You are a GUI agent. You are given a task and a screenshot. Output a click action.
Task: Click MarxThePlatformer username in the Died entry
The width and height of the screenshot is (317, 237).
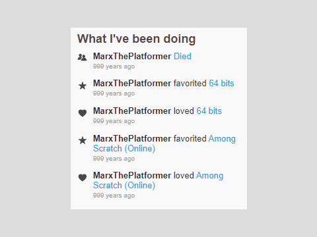click(x=132, y=57)
